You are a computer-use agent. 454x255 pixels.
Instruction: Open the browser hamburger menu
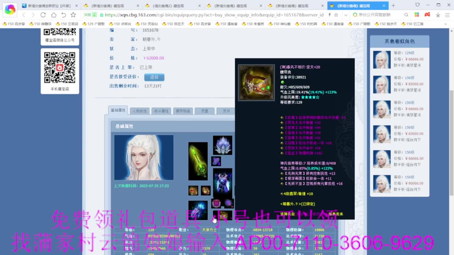447,15
